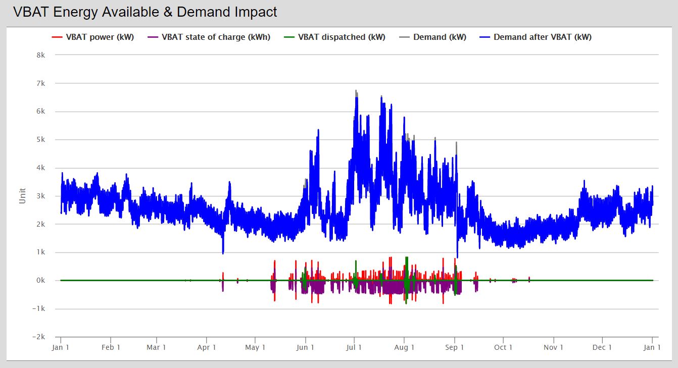Hide the Demand after VBAT (kW) series
The image size is (678, 368).
(x=536, y=37)
